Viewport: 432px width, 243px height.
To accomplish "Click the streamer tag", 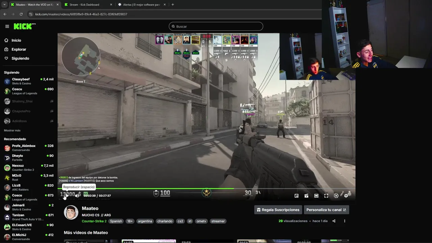I will [218, 221].
